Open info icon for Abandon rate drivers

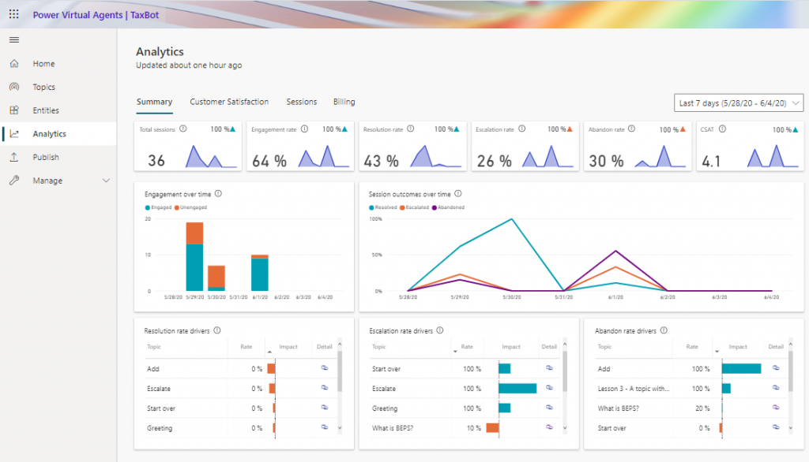pos(664,330)
